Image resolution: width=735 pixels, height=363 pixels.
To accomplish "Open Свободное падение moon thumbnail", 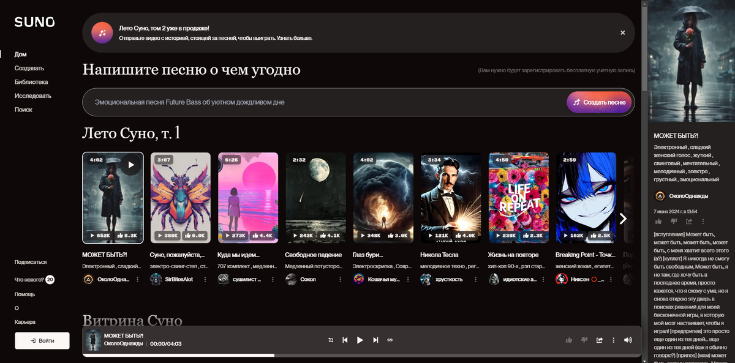I will 315,198.
